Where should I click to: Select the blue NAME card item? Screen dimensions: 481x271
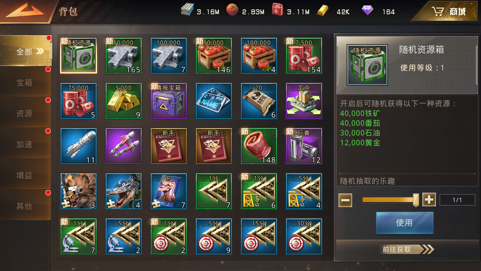214,101
